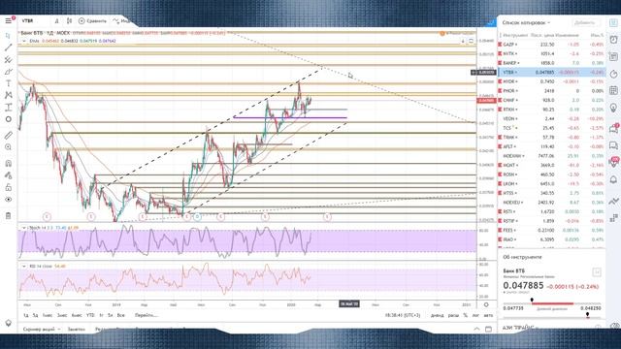Select the 1д time range
Viewport: 621px width, 349px height.
26,315
